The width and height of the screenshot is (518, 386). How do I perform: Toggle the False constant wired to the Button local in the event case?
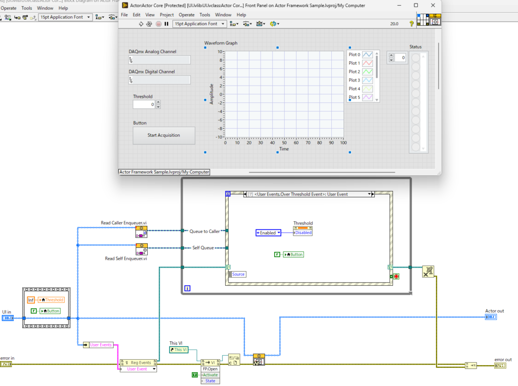(x=277, y=254)
